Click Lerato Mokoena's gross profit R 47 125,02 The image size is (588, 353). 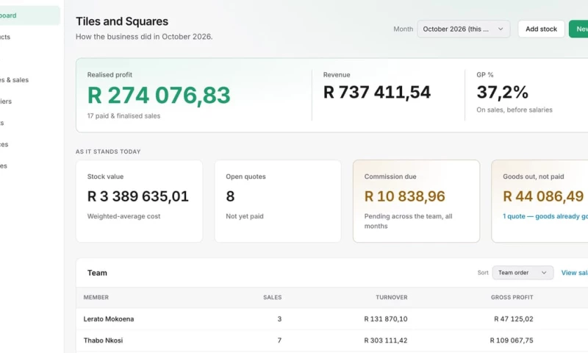pos(513,319)
